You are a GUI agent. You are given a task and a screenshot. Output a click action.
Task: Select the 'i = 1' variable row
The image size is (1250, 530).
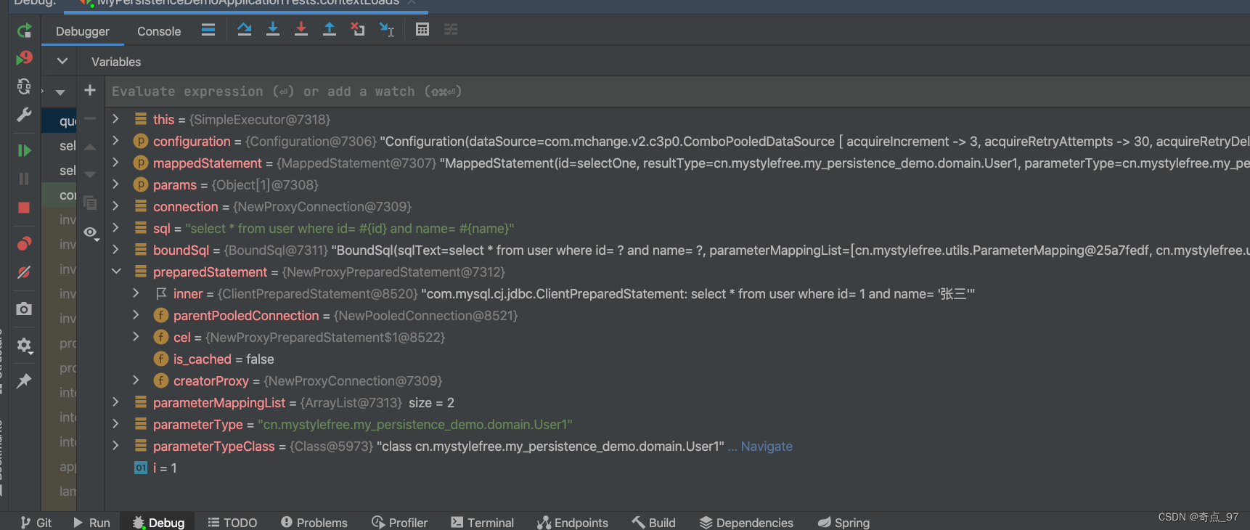pyautogui.click(x=677, y=468)
